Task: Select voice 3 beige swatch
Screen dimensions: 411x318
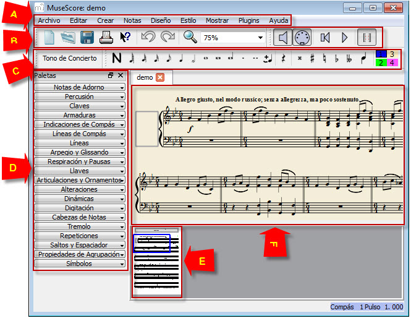Action: click(392, 54)
